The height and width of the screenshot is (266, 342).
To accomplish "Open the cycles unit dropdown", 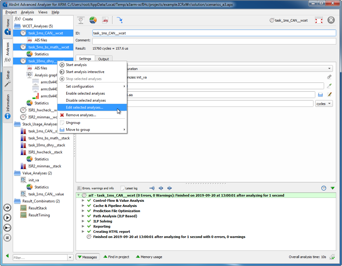I will (x=324, y=104).
